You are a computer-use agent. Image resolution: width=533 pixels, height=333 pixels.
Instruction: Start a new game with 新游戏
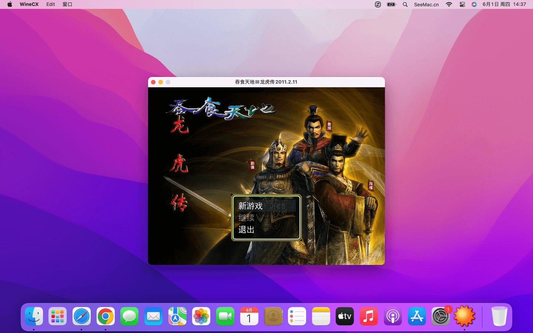[x=251, y=206]
